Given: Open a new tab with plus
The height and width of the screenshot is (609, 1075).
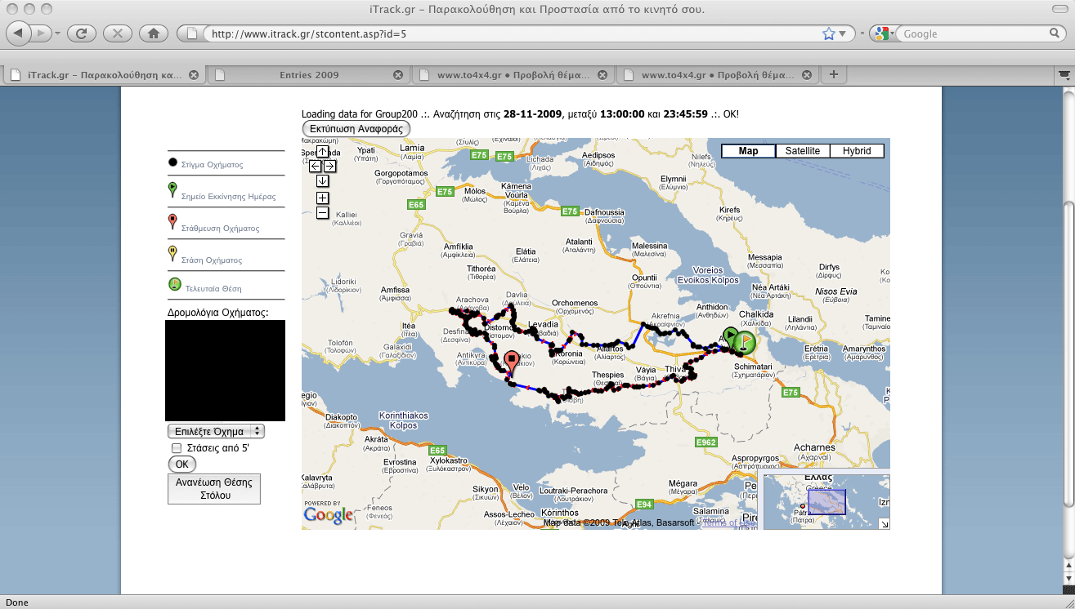Looking at the screenshot, I should [833, 74].
